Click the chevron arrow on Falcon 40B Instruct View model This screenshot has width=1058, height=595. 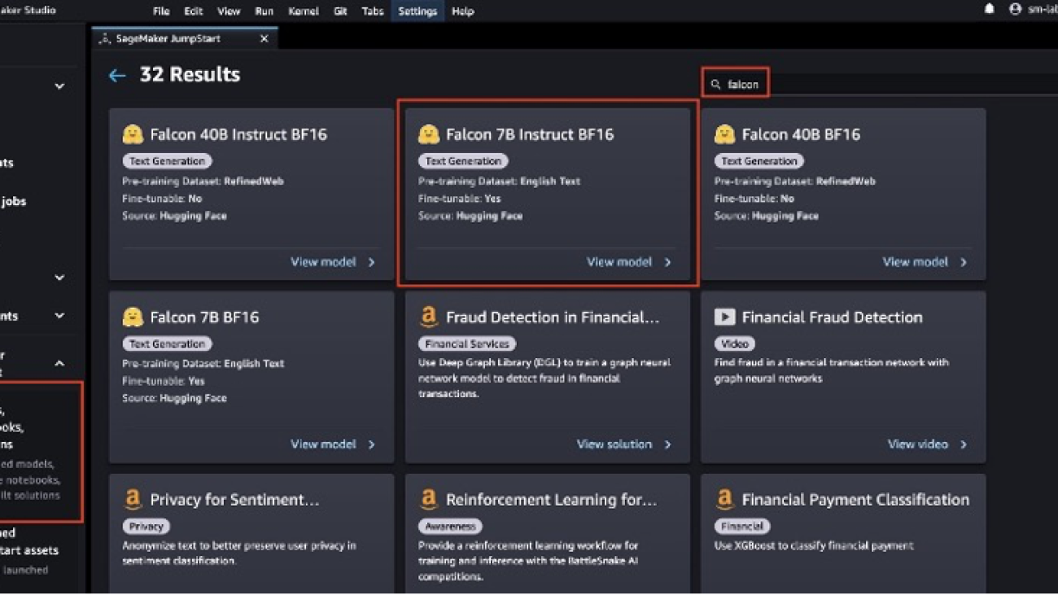(372, 262)
